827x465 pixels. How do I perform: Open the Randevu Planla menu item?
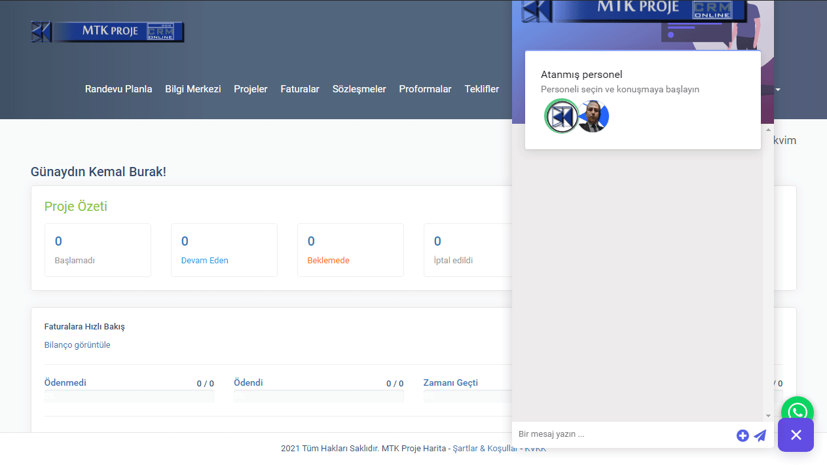click(x=119, y=89)
